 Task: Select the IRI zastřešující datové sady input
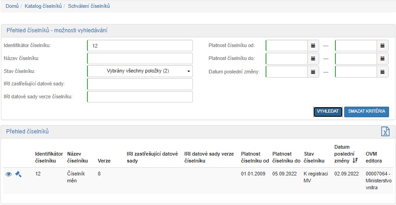140,84
